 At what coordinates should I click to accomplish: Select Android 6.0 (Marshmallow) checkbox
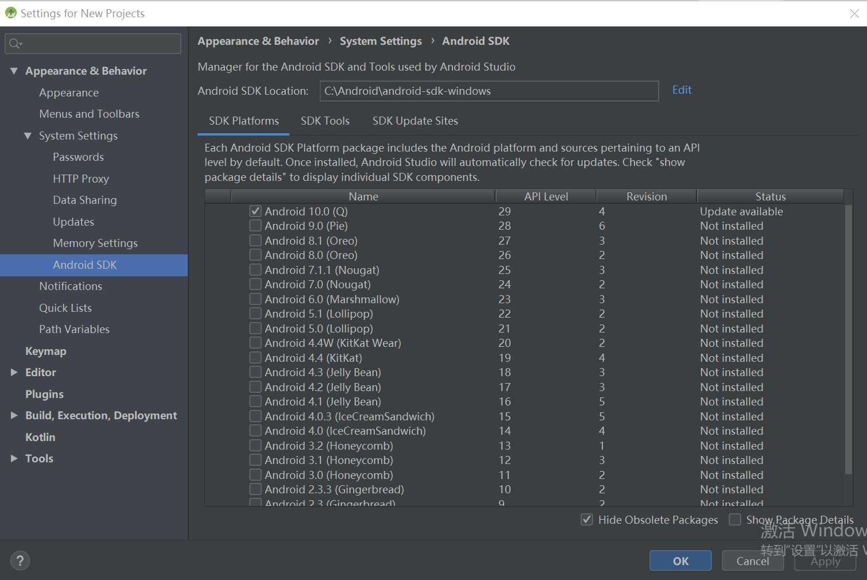[256, 299]
